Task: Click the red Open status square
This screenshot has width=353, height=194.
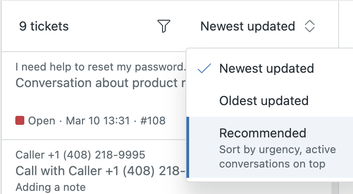Action: (x=20, y=120)
